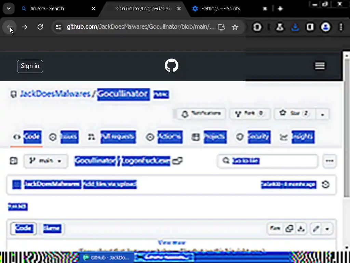Image resolution: width=350 pixels, height=263 pixels.
Task: Open Chrome three-dot menu
Action: (x=341, y=27)
